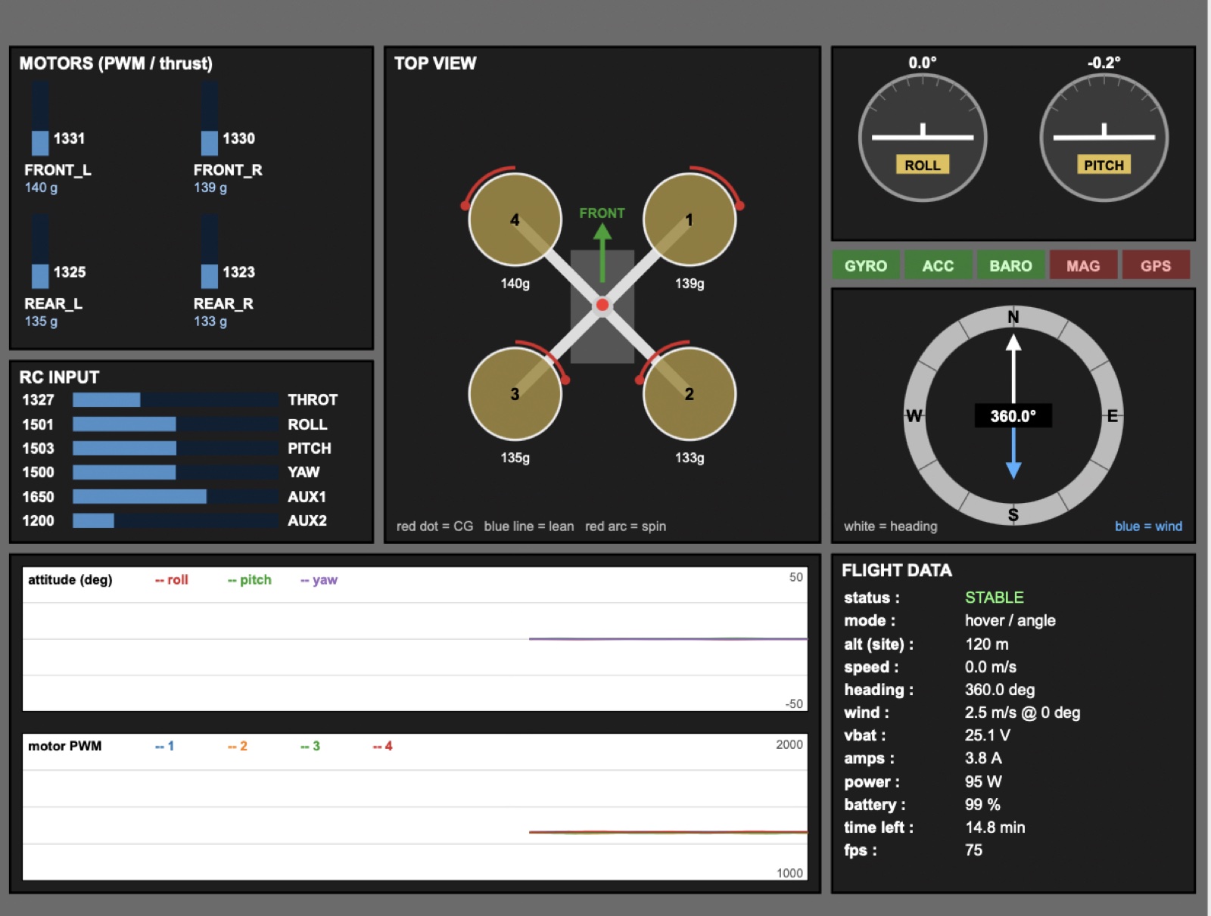Screen dimensions: 1211x916
Task: Click the AUX1 RC input bar
Action: pos(176,496)
